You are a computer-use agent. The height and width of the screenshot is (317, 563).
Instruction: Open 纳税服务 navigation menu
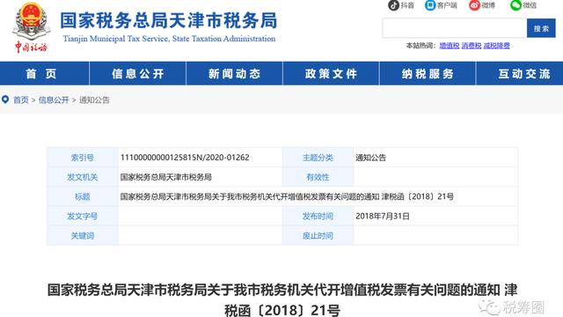coord(428,74)
